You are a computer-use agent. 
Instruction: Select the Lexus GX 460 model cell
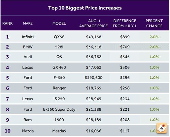pos(59,67)
